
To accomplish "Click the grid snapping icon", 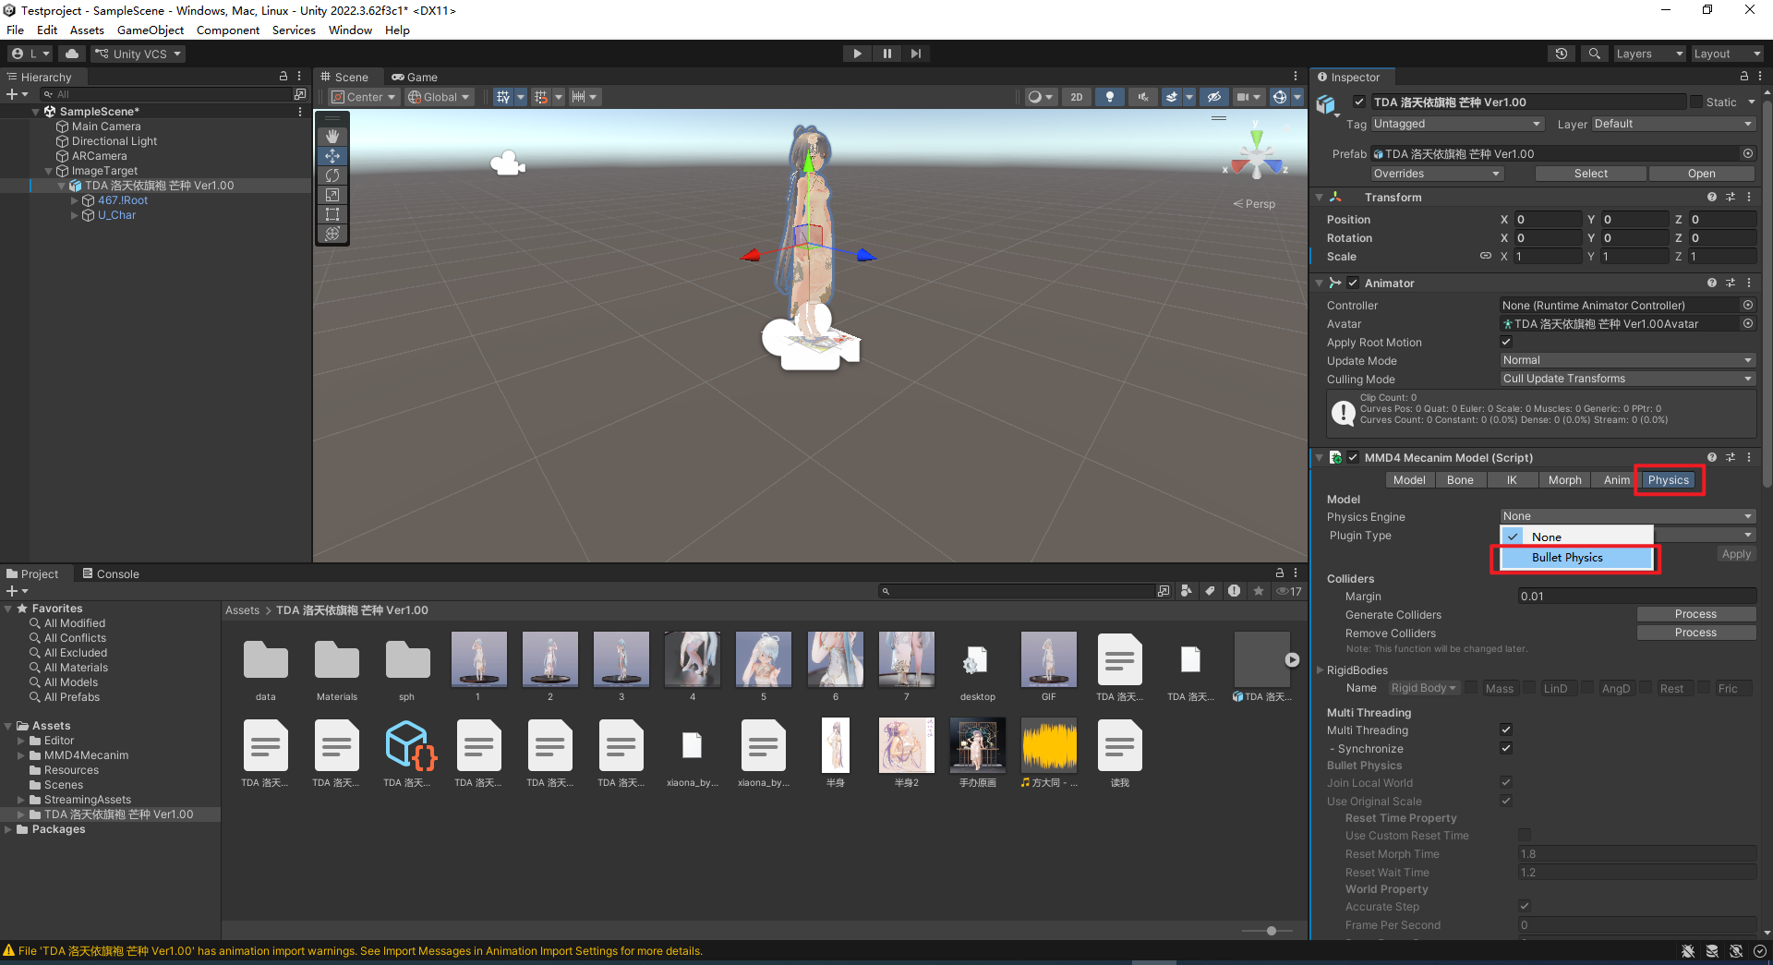I will 502,97.
